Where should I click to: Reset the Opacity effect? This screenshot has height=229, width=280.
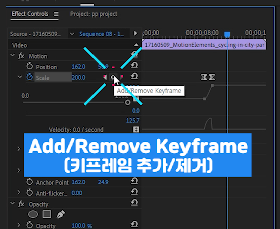134,202
